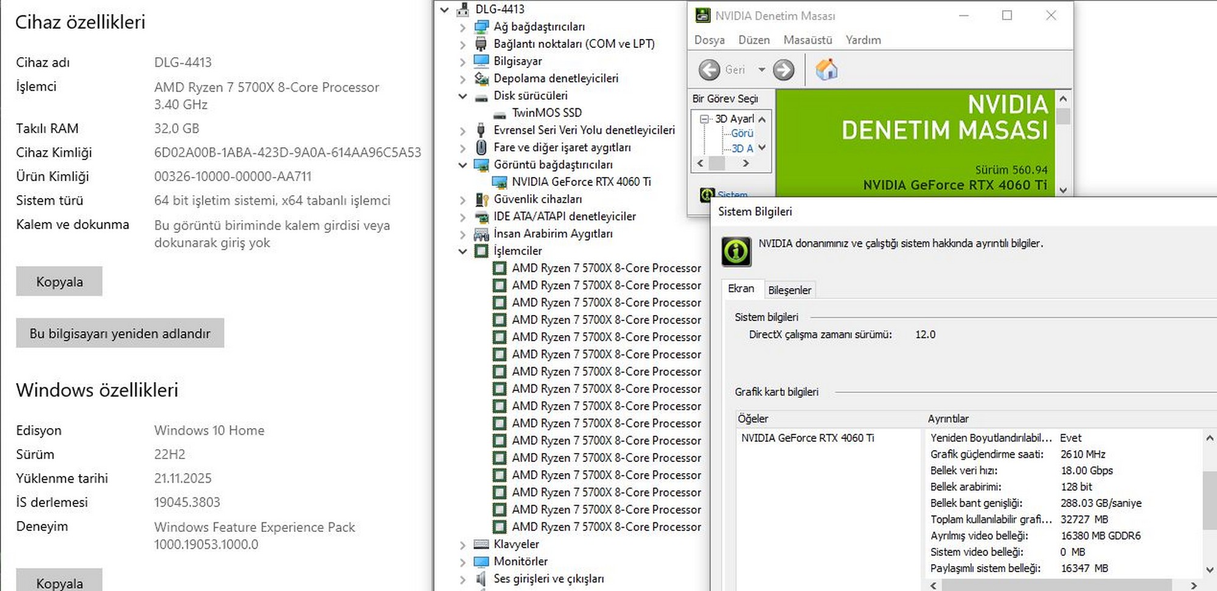Image resolution: width=1217 pixels, height=591 pixels.
Task: Click the back arrow labeled Geri
Action: (710, 70)
